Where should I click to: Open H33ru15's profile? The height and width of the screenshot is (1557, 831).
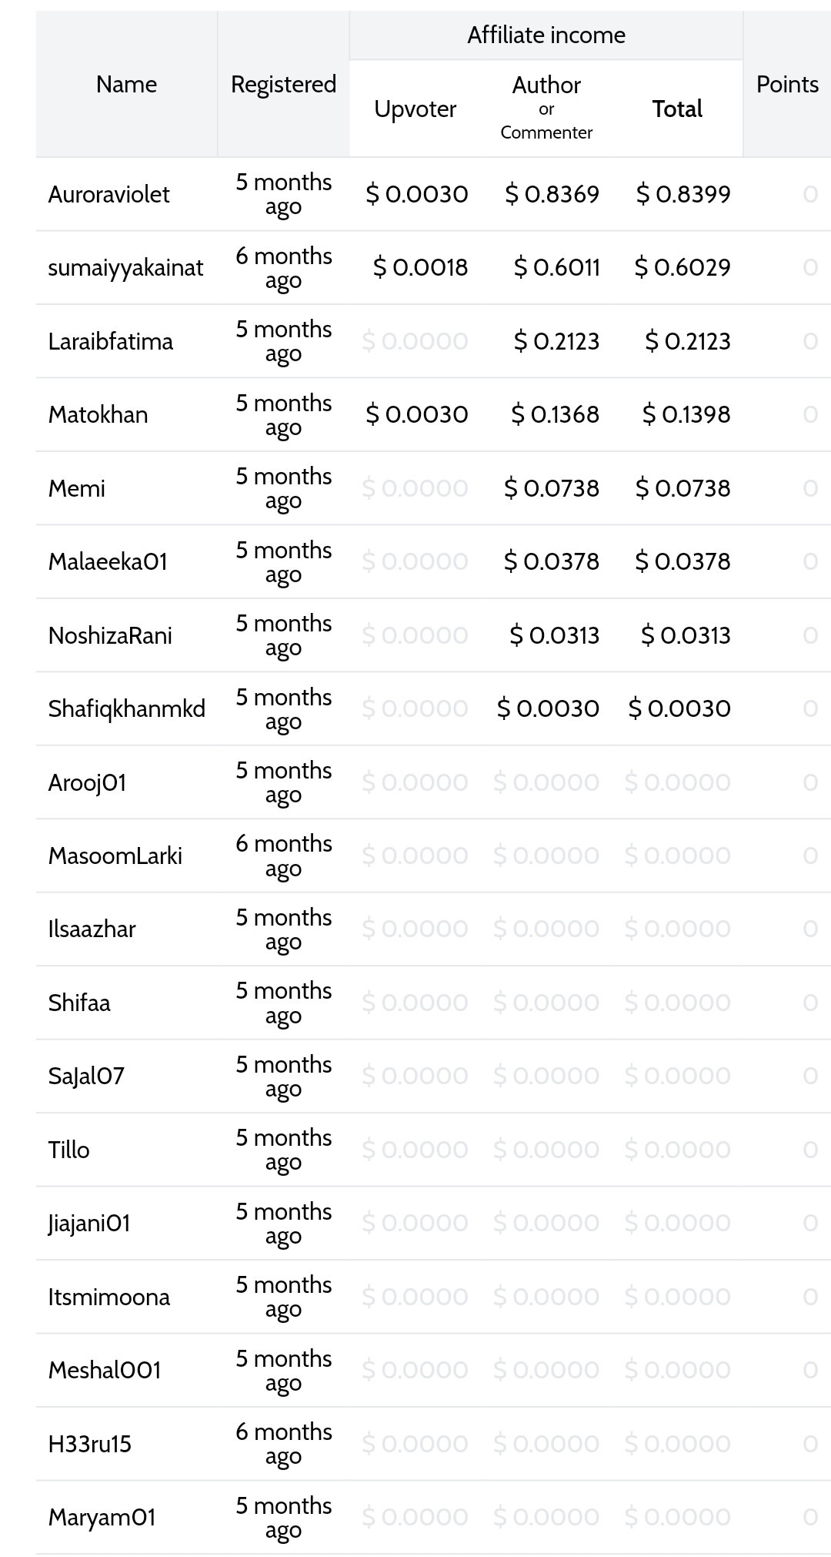(89, 1444)
